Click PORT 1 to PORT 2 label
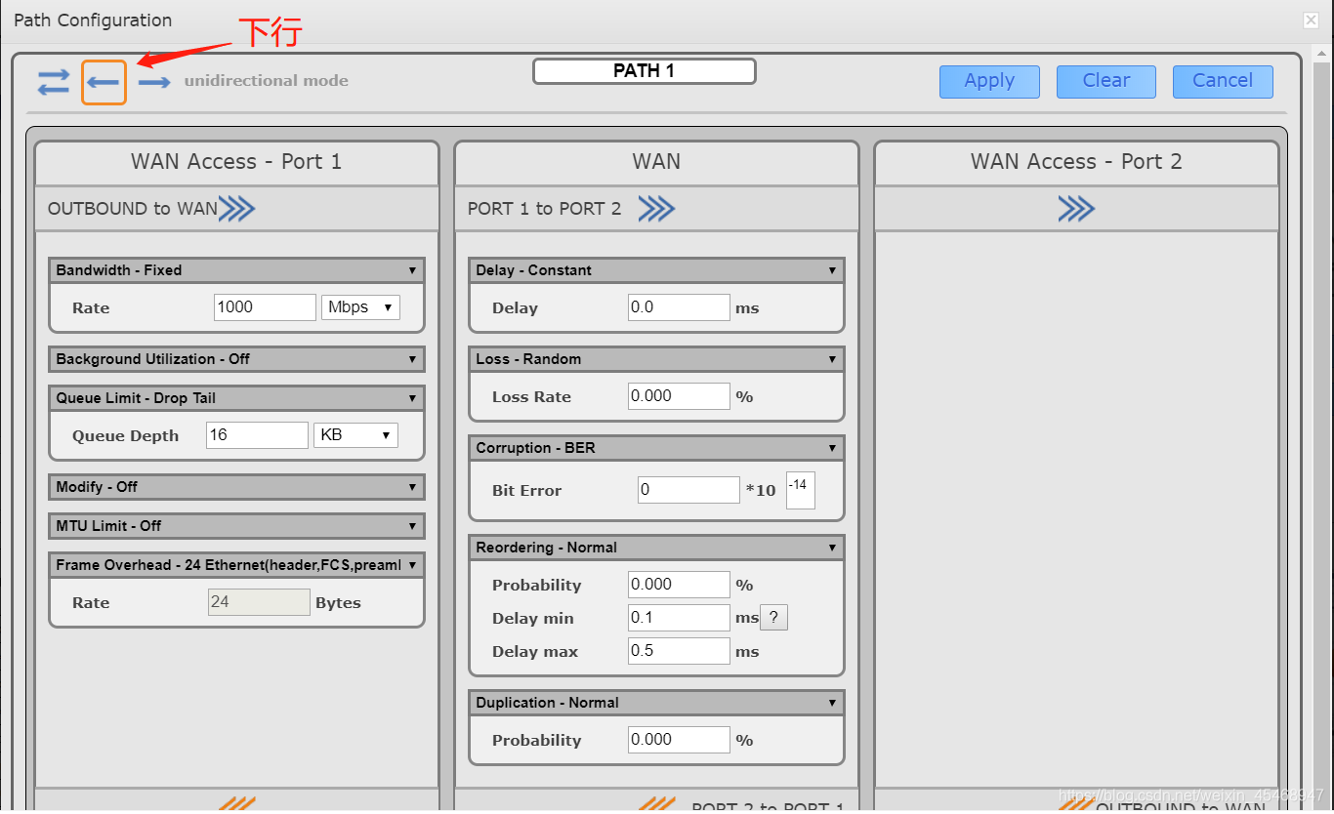The width and height of the screenshot is (1334, 814). [x=544, y=208]
